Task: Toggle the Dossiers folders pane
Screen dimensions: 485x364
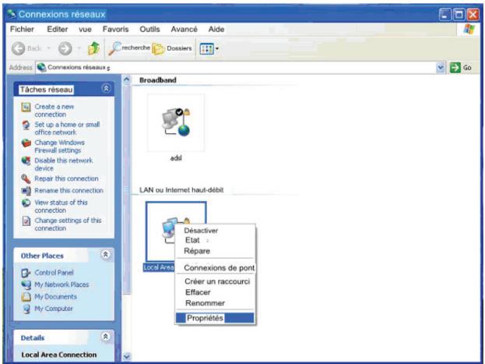Action: [x=172, y=48]
